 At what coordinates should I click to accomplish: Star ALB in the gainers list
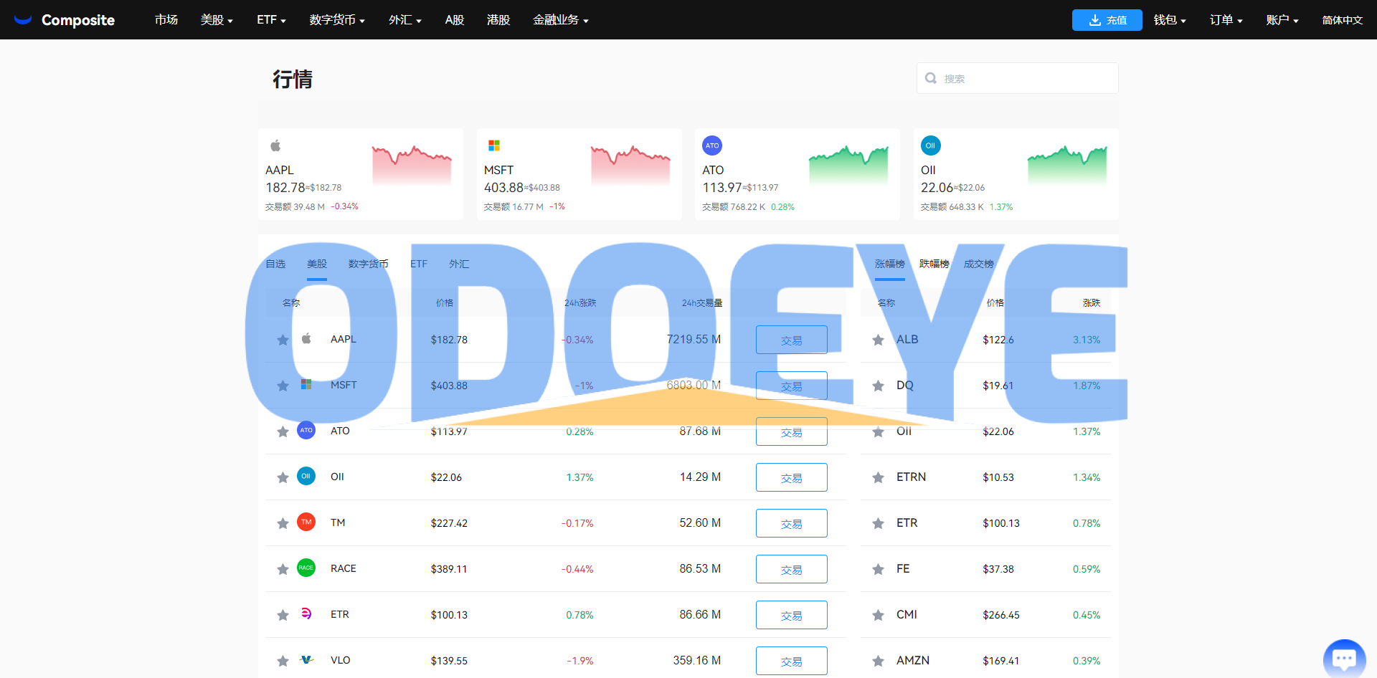(878, 340)
